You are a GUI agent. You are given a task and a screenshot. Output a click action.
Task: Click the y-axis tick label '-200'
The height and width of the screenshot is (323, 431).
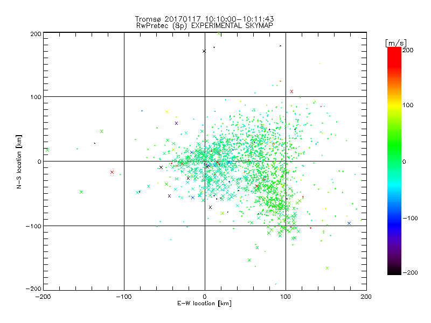[33, 289]
